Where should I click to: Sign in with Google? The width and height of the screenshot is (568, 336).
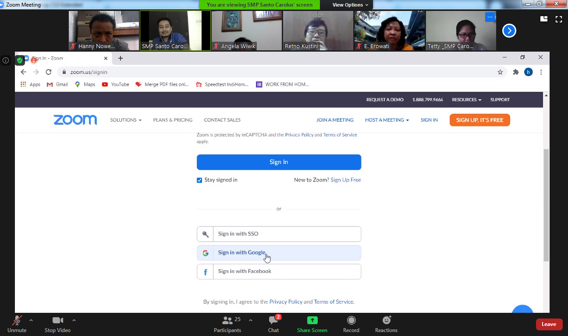coord(279,253)
